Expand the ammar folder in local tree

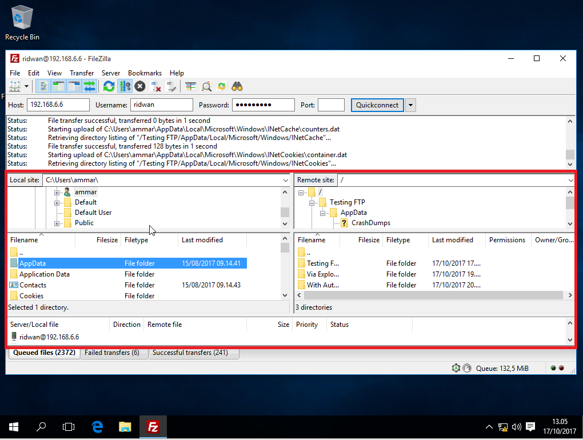[57, 193]
